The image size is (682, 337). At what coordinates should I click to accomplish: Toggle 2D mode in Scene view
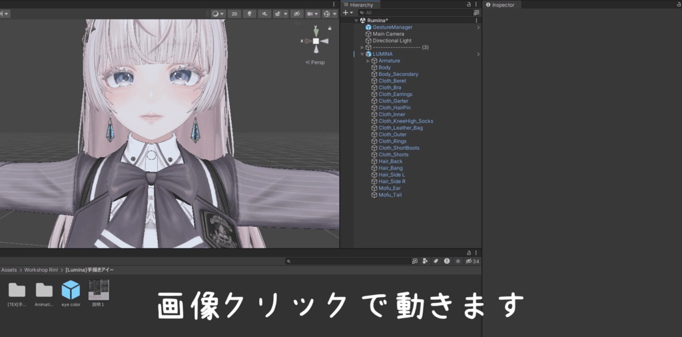click(x=234, y=14)
